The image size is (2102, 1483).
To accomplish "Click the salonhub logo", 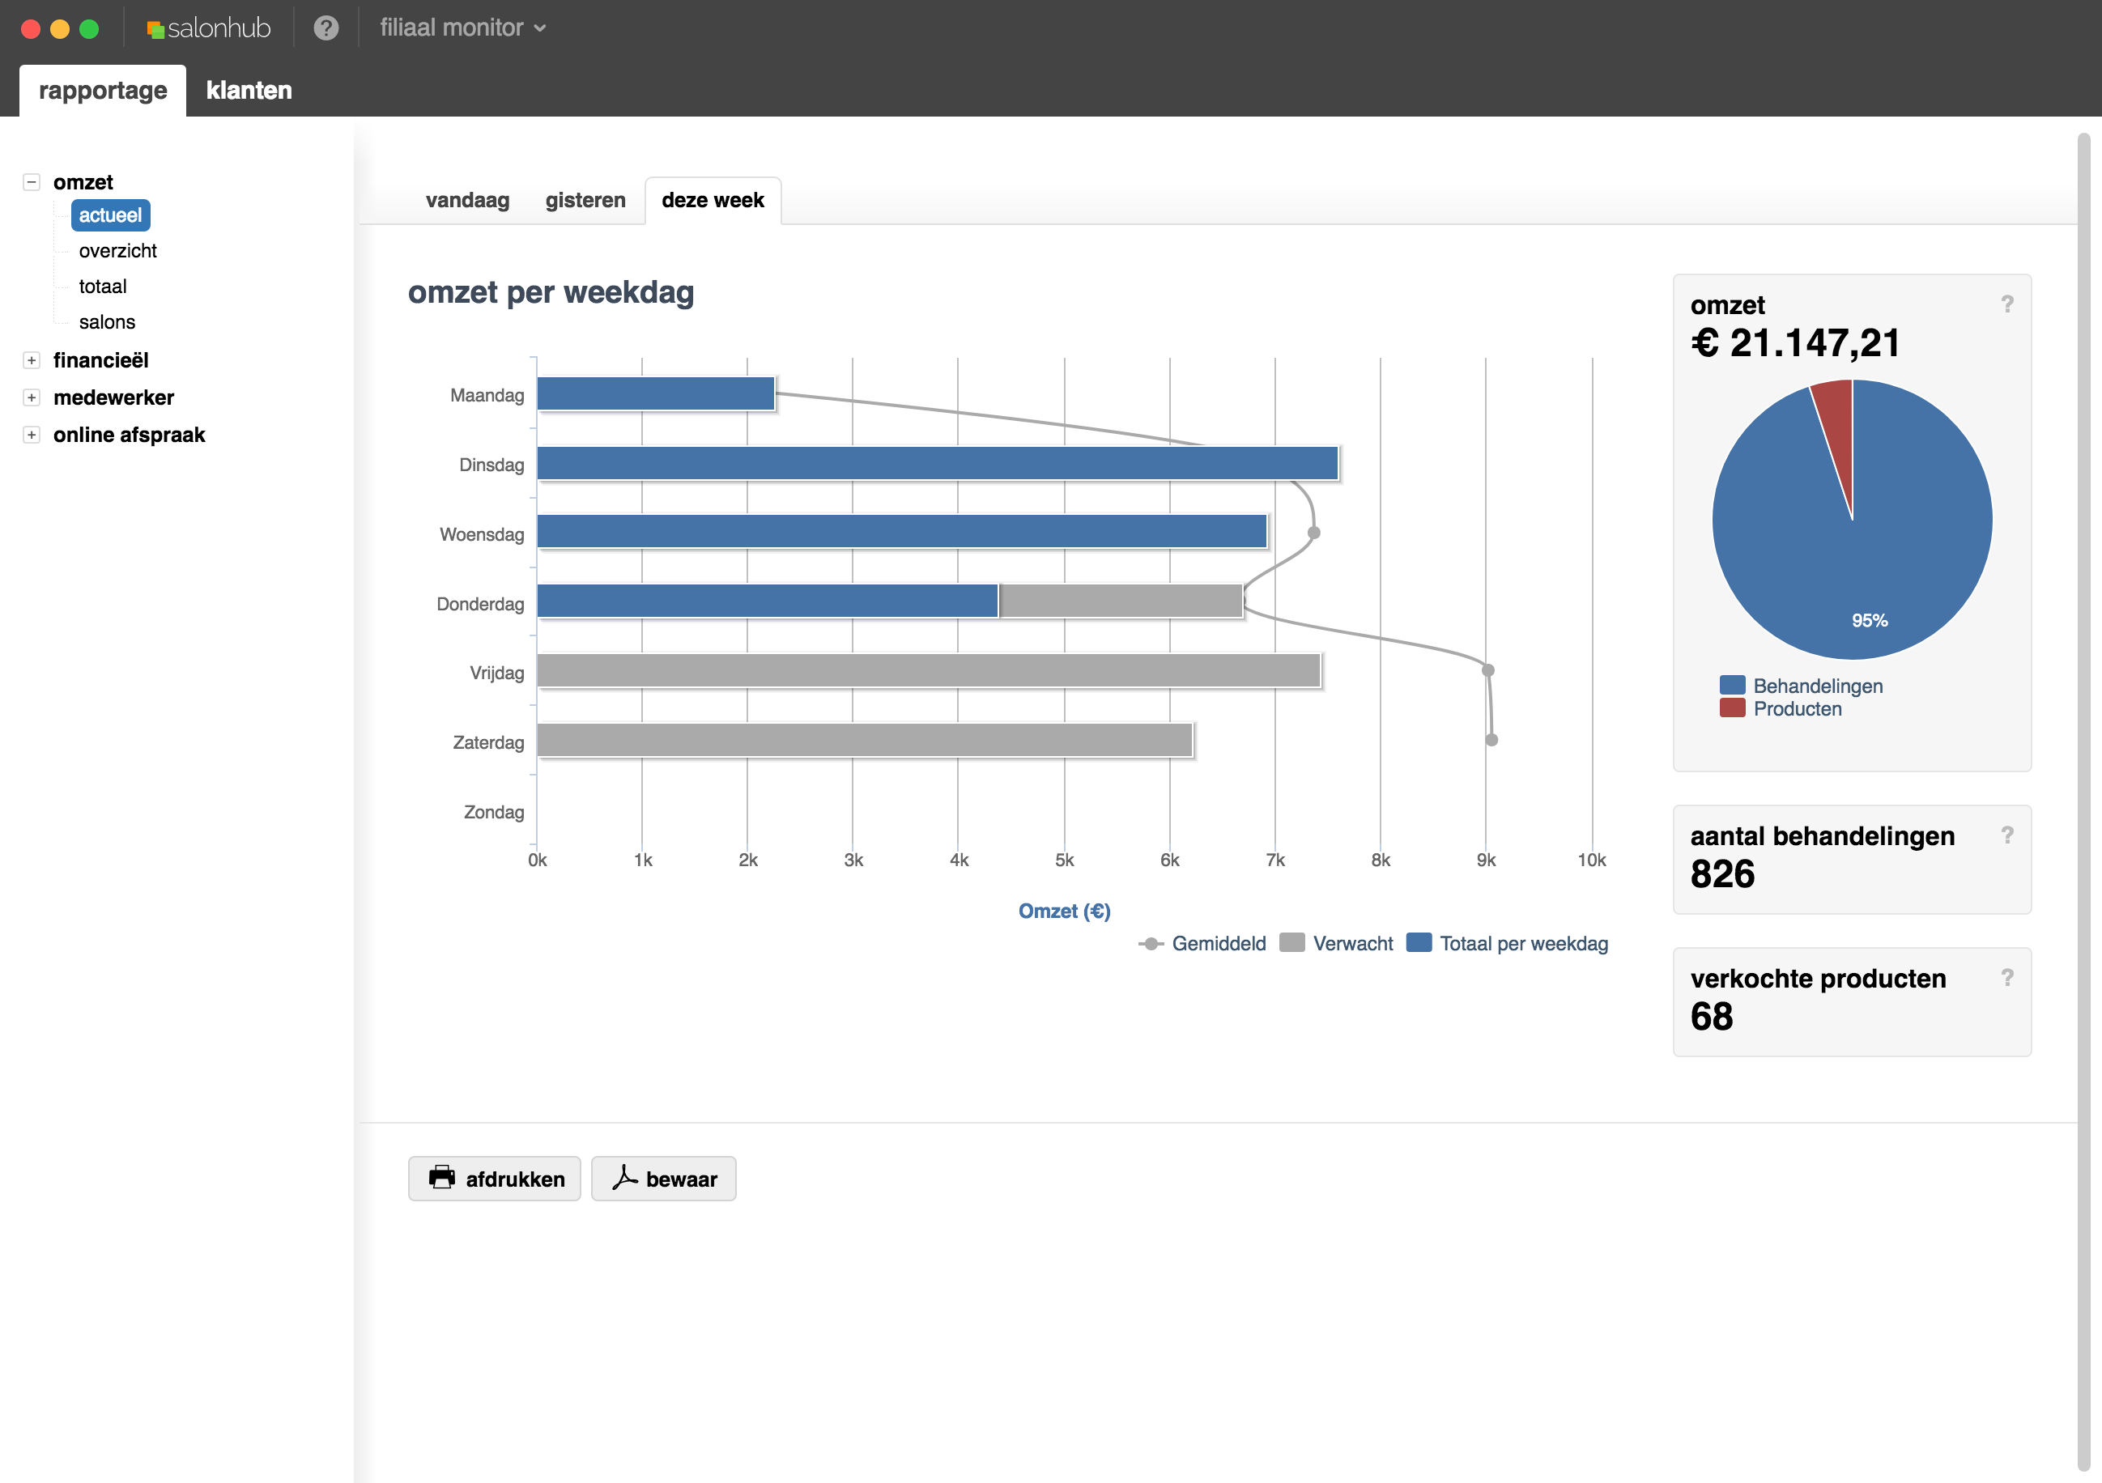I will pyautogui.click(x=209, y=28).
